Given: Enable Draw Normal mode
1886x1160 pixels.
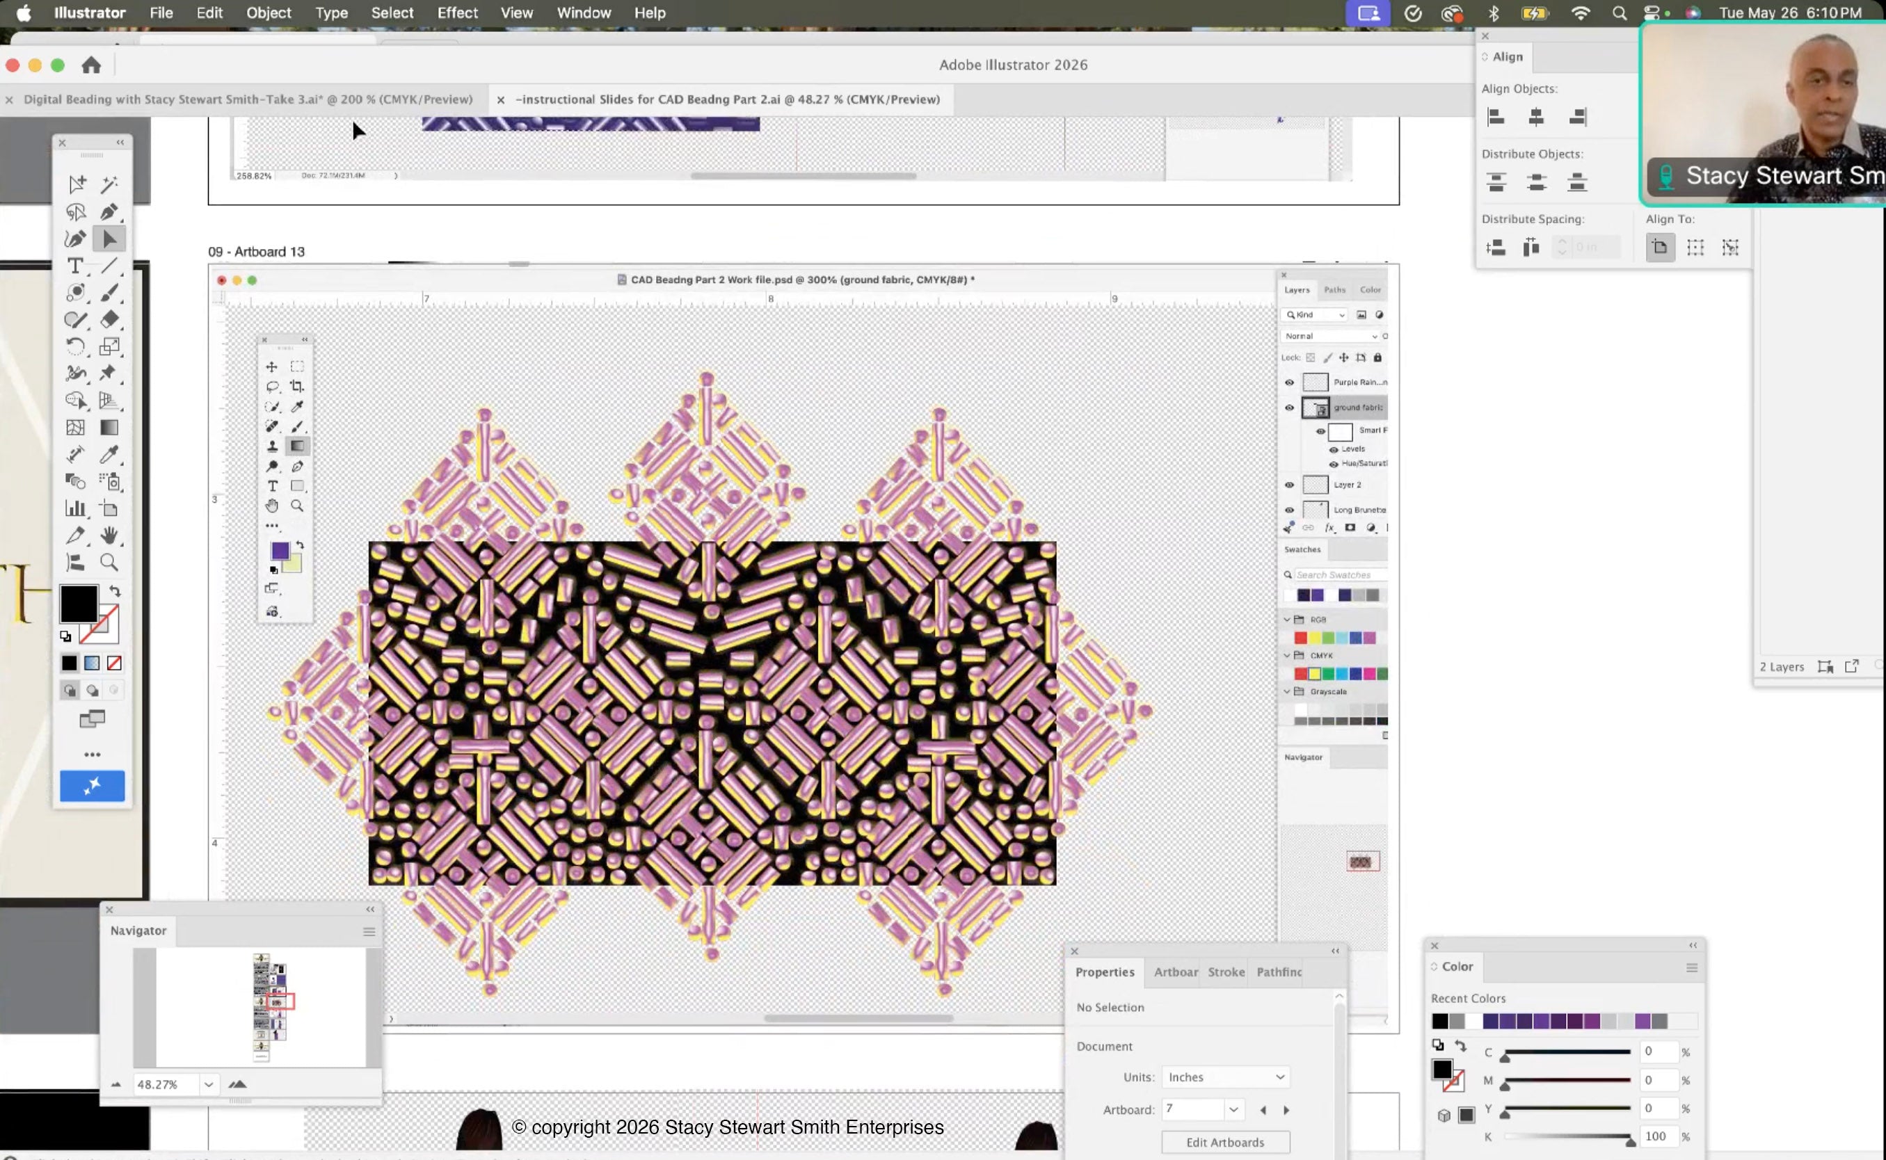Looking at the screenshot, I should coord(70,691).
